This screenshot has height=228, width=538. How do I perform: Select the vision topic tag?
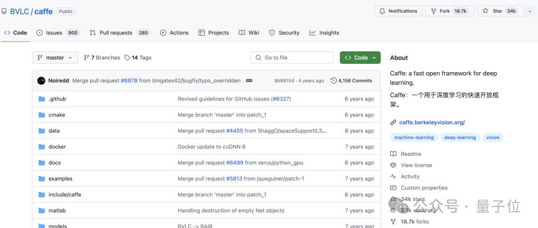pyautogui.click(x=493, y=137)
